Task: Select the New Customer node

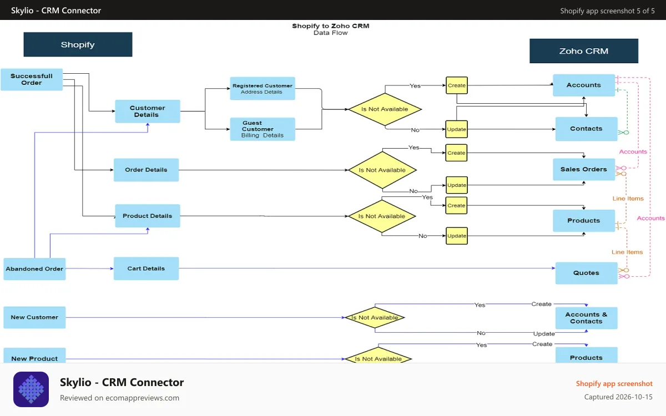Action: 34,317
